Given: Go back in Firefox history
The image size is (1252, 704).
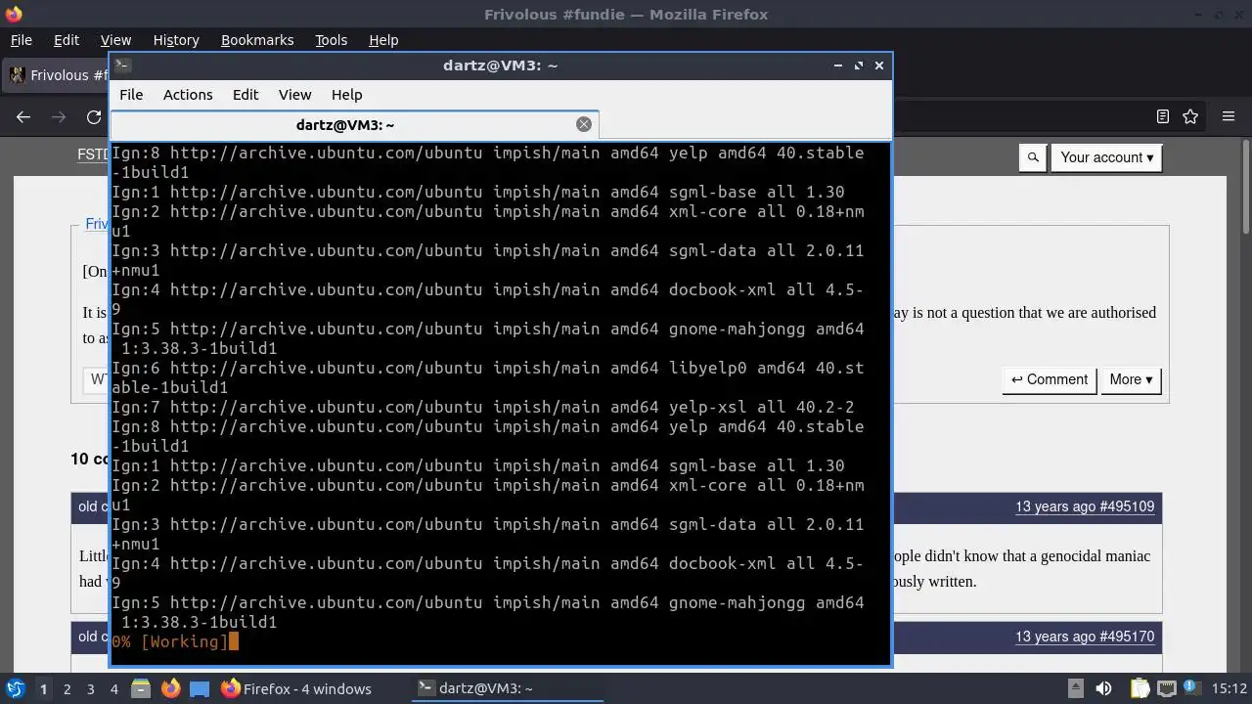Looking at the screenshot, I should [x=23, y=116].
